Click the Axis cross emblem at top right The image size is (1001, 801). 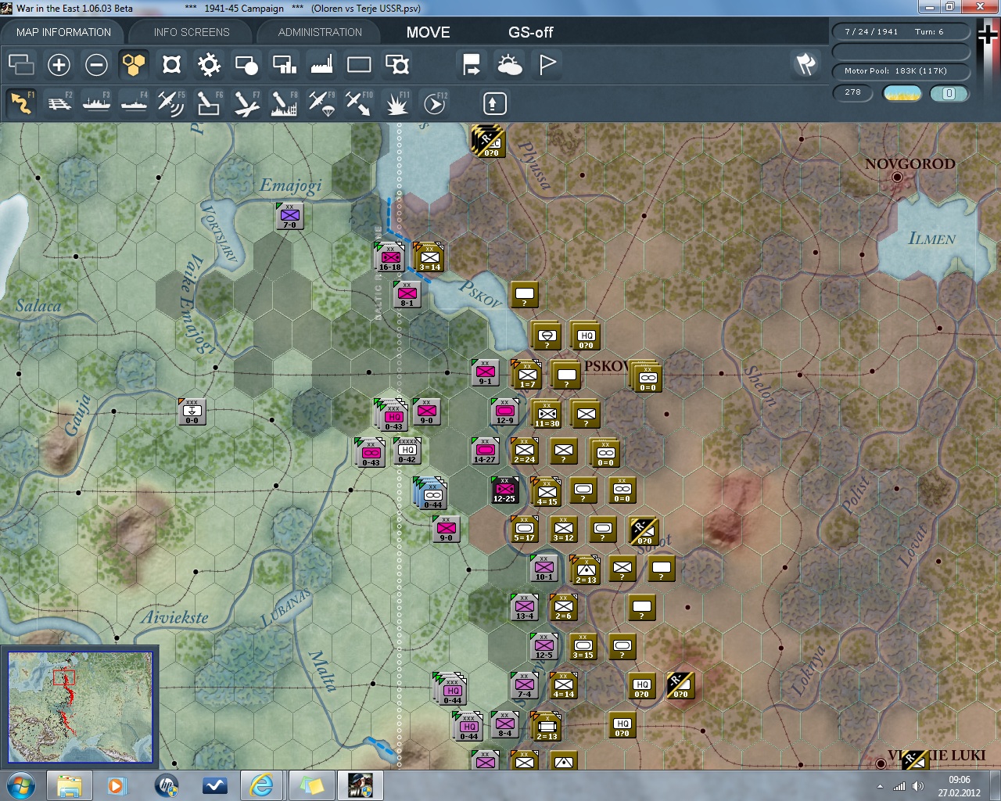(987, 35)
